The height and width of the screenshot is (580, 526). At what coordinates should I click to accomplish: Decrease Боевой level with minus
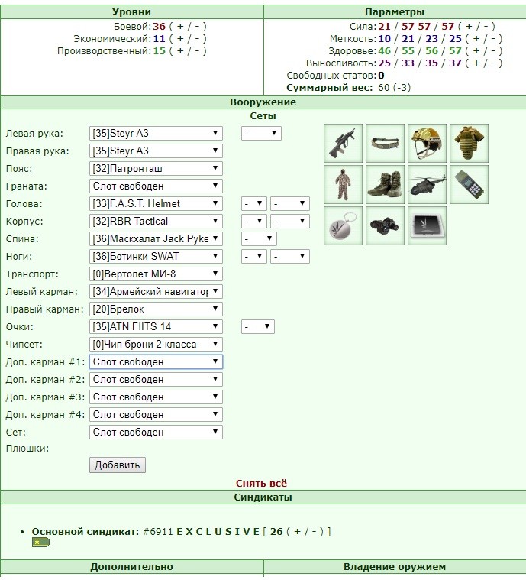tap(197, 27)
